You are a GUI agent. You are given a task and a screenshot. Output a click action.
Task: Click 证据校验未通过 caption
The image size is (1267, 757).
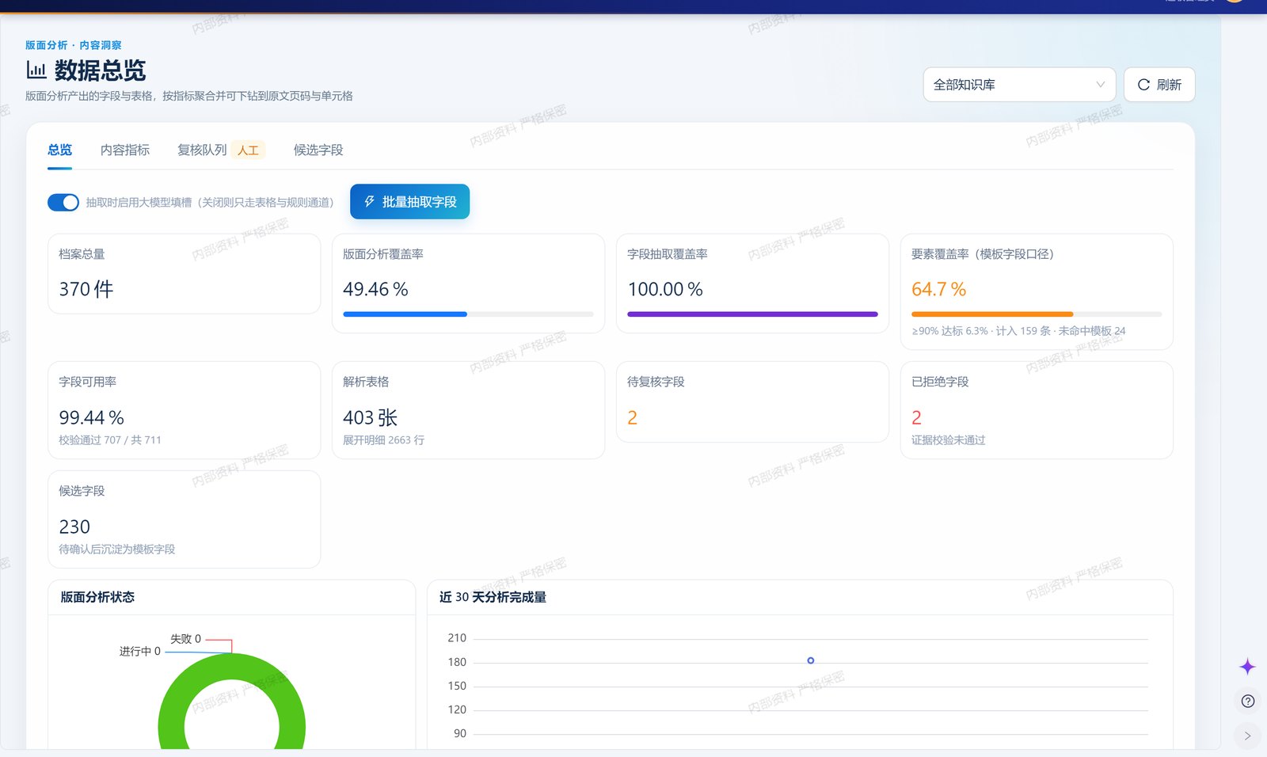[x=949, y=440]
